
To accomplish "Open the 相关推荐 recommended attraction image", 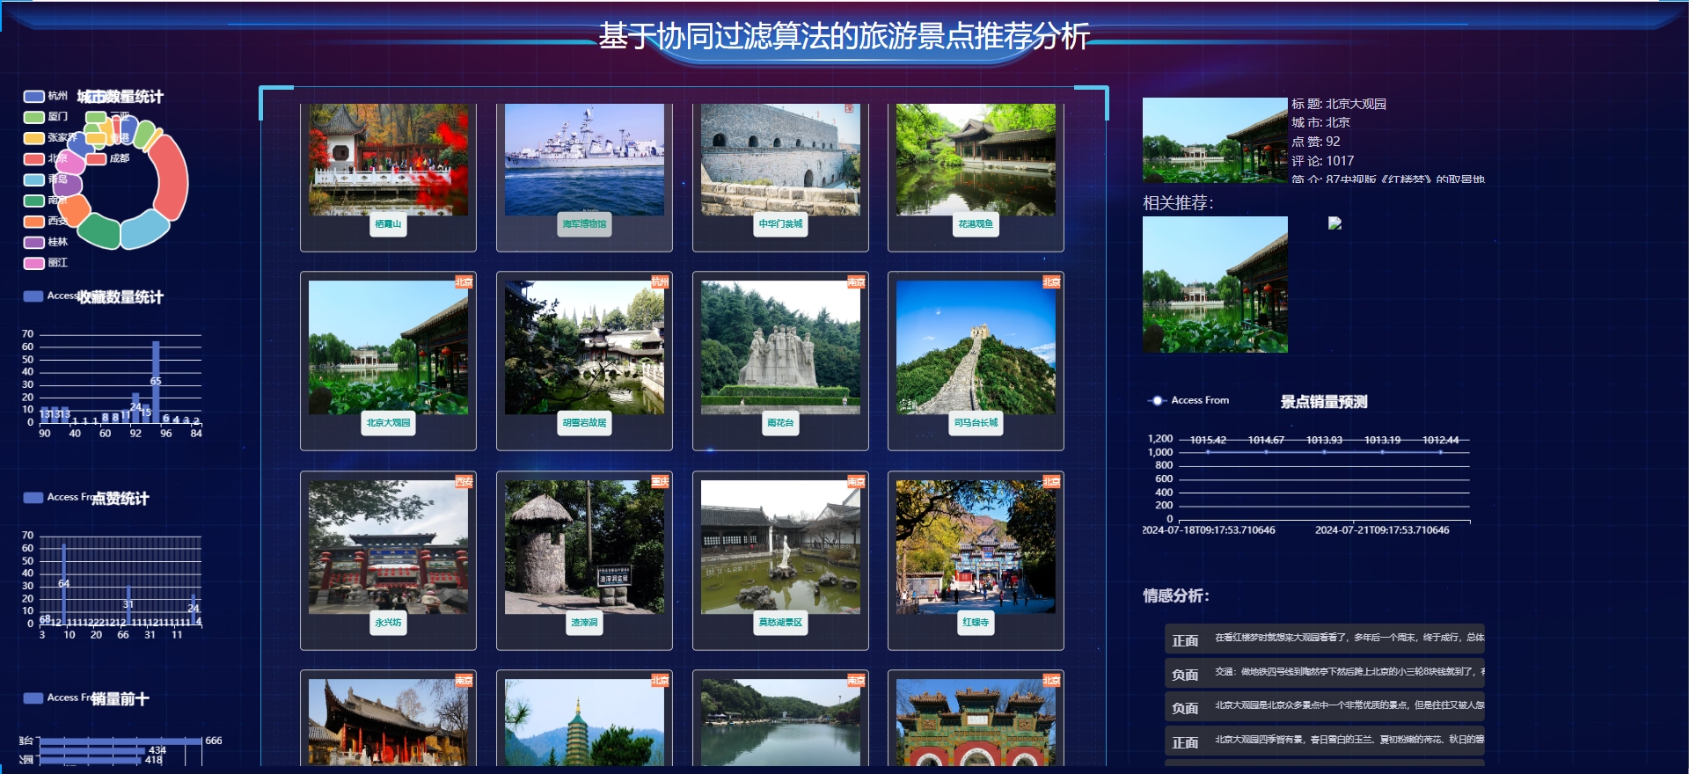I will tap(1215, 285).
